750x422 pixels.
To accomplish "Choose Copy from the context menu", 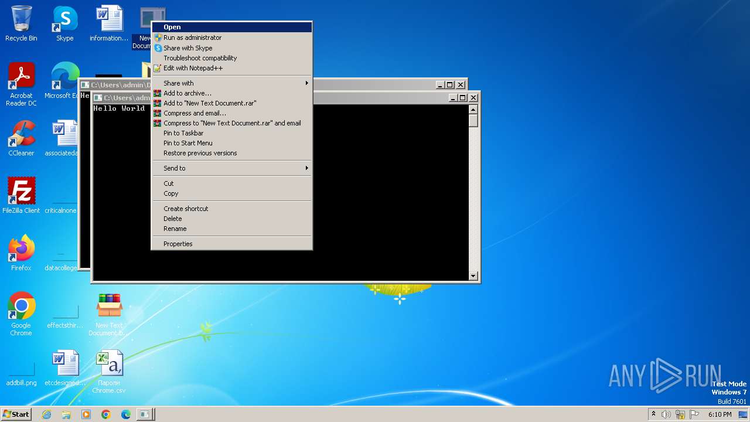I will pyautogui.click(x=231, y=193).
